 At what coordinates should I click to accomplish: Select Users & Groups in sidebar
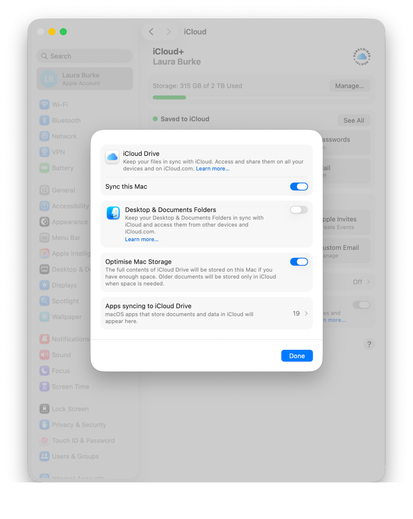[75, 456]
